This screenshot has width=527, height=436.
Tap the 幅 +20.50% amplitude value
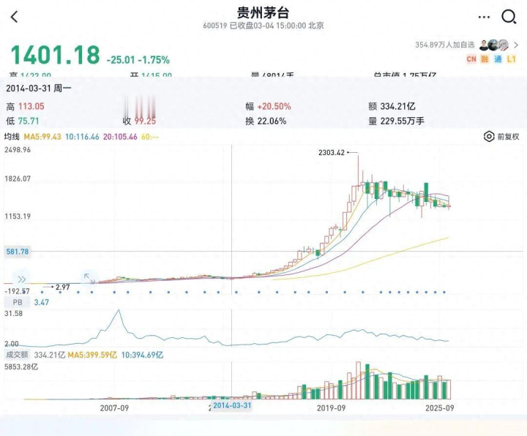point(268,107)
